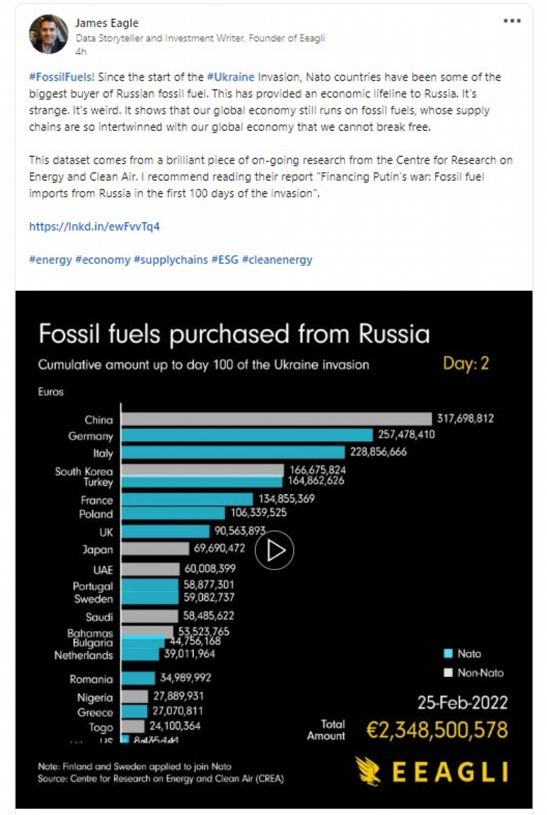The width and height of the screenshot is (547, 815).
Task: Click the Germany bar in the chart
Action: 247,435
